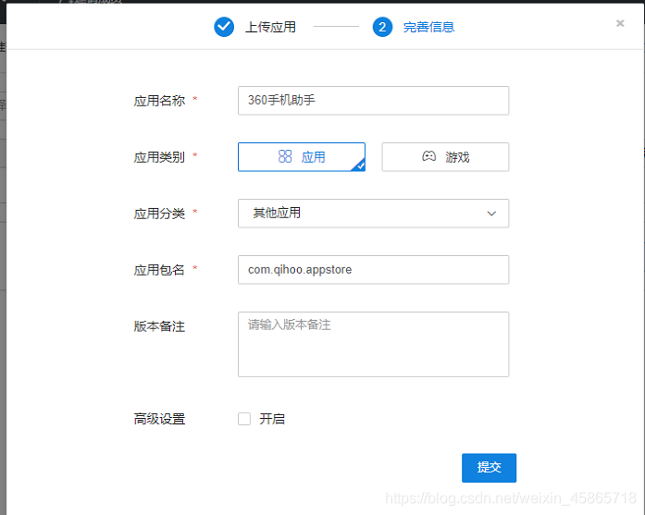Click the 版本备注 field label
The image size is (645, 515).
[159, 326]
